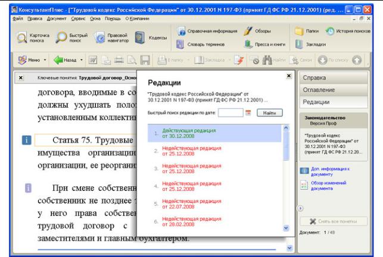Open Пресса и книги
383x257 pixels.
(x=265, y=45)
